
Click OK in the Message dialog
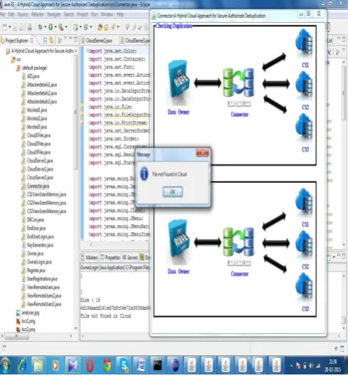coord(172,192)
